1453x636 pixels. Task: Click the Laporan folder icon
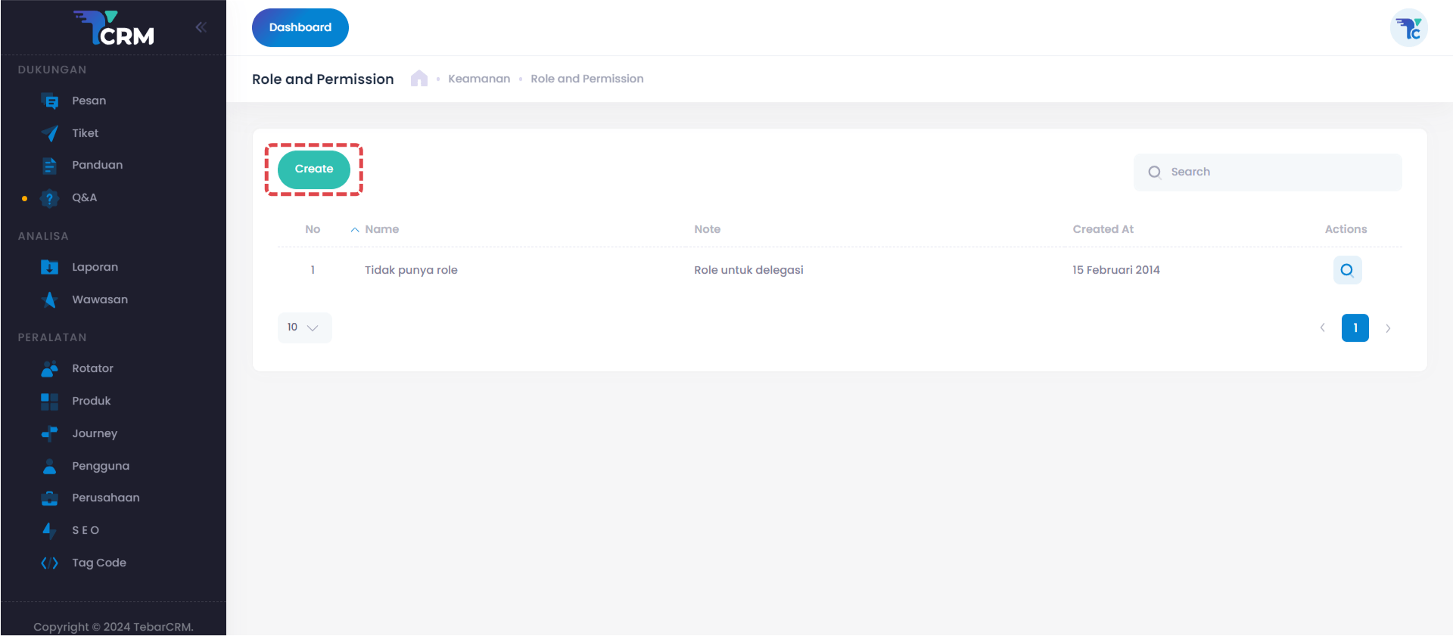pyautogui.click(x=50, y=268)
